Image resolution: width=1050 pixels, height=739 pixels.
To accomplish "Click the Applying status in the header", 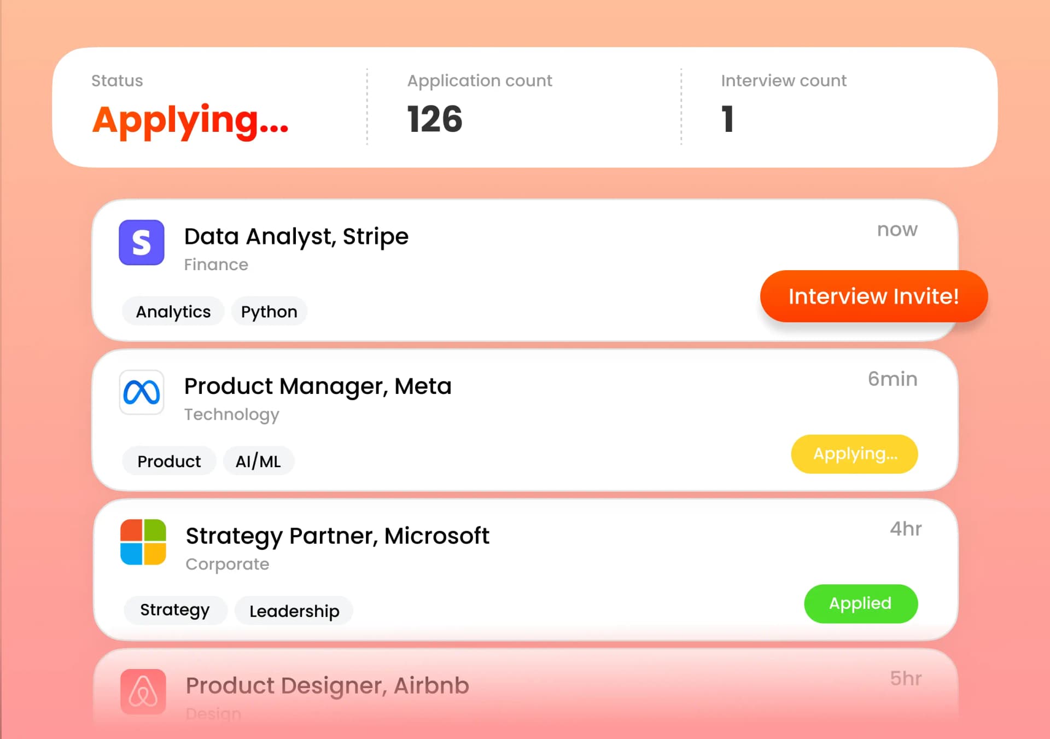I will pyautogui.click(x=190, y=121).
